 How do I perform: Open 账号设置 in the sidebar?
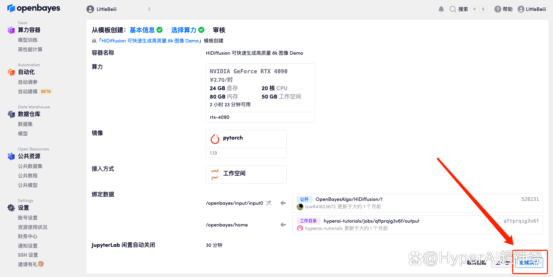click(x=28, y=218)
